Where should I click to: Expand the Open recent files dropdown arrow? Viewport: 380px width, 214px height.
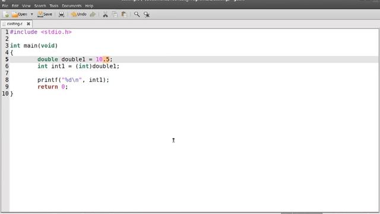[31, 14]
